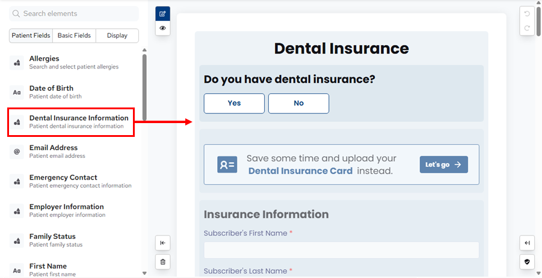Click the Allergies field icon
This screenshot has width=542, height=278.
pyautogui.click(x=17, y=63)
